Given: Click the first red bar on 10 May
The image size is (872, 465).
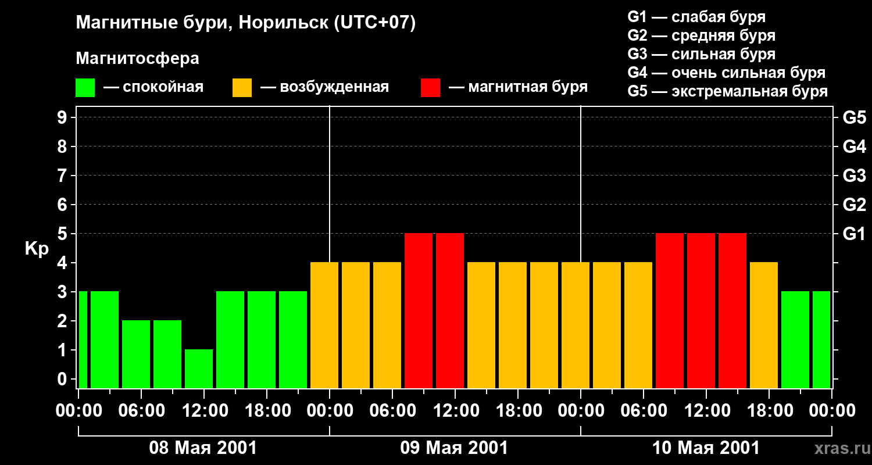Looking at the screenshot, I should point(670,310).
